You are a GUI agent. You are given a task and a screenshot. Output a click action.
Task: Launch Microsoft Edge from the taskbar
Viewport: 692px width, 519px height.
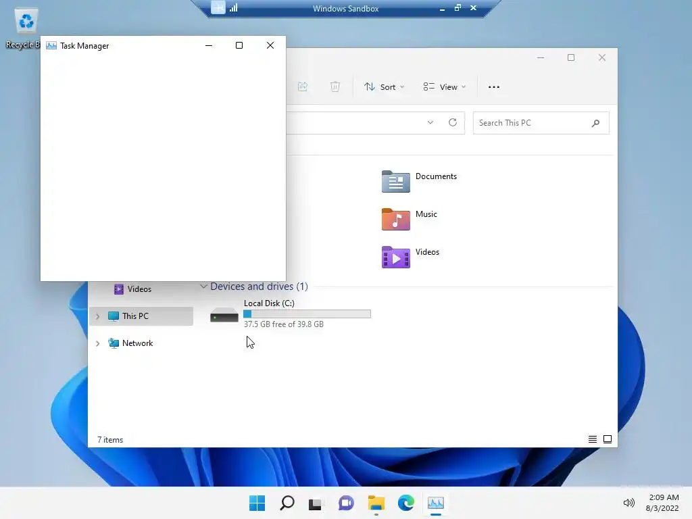[405, 503]
